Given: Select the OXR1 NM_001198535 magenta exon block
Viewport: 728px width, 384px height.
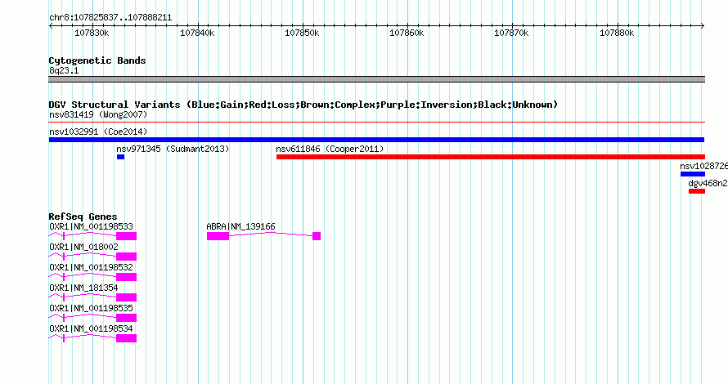Looking at the screenshot, I should pos(126,318).
